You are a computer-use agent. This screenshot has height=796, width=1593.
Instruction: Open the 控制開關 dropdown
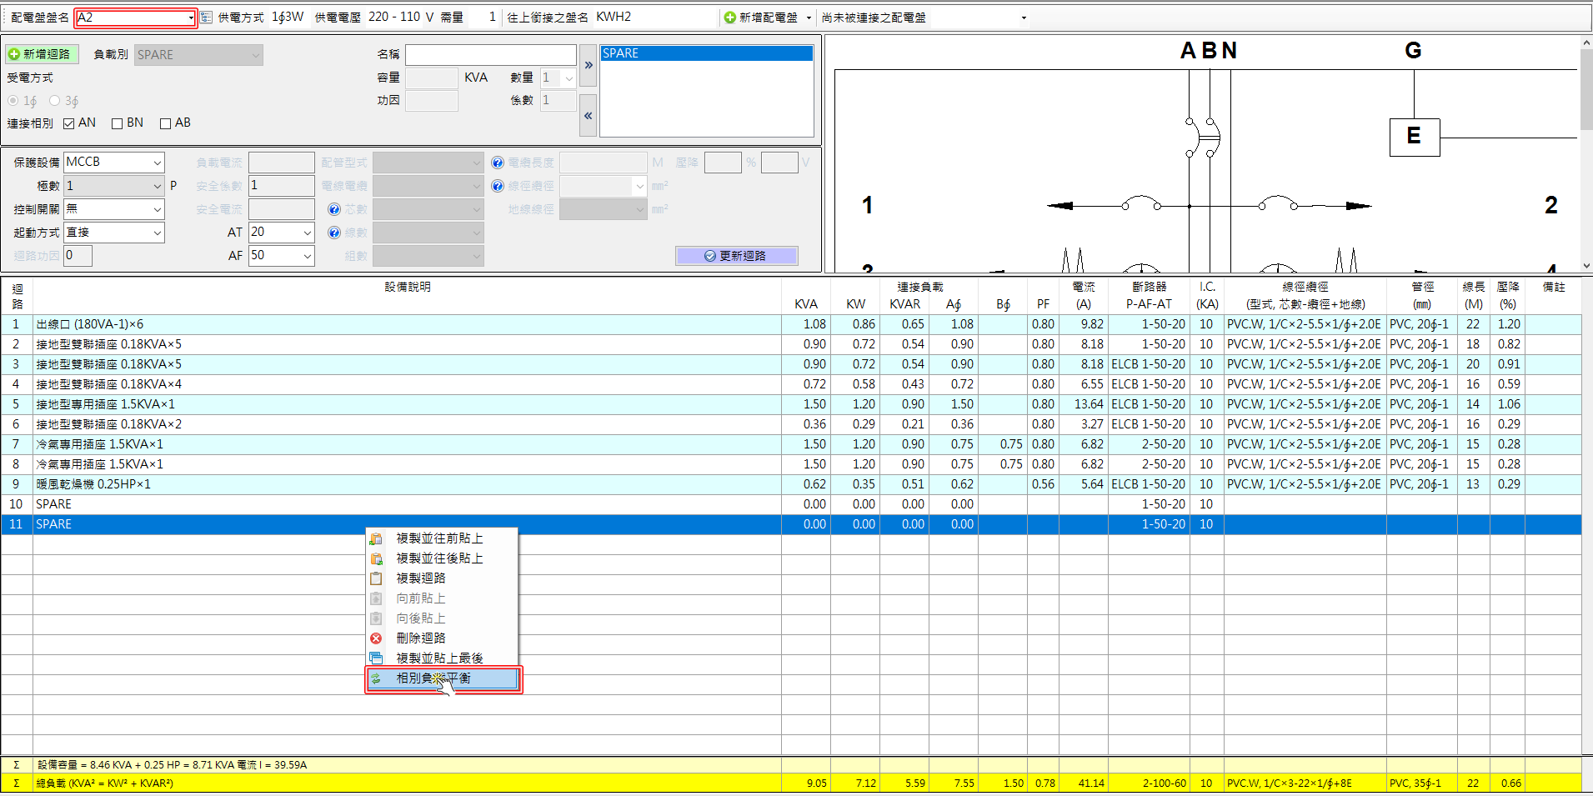[x=157, y=209]
